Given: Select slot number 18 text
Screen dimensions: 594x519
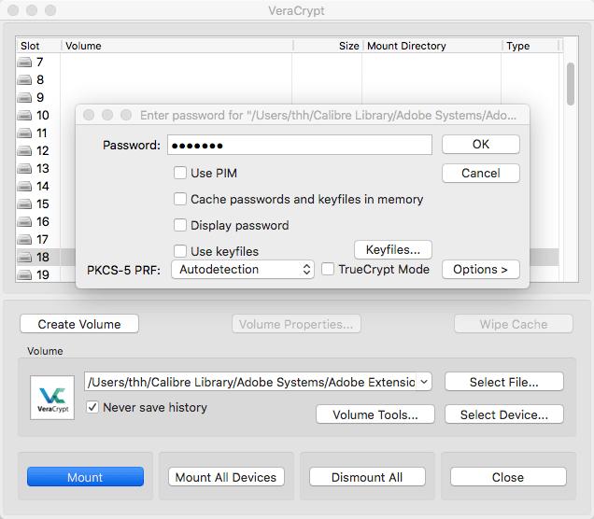Looking at the screenshot, I should pos(43,257).
